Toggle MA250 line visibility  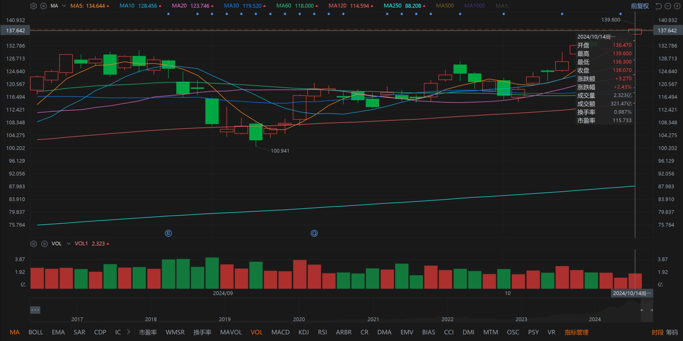(405, 6)
